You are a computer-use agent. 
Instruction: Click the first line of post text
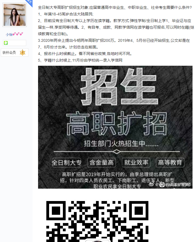point(115,7)
